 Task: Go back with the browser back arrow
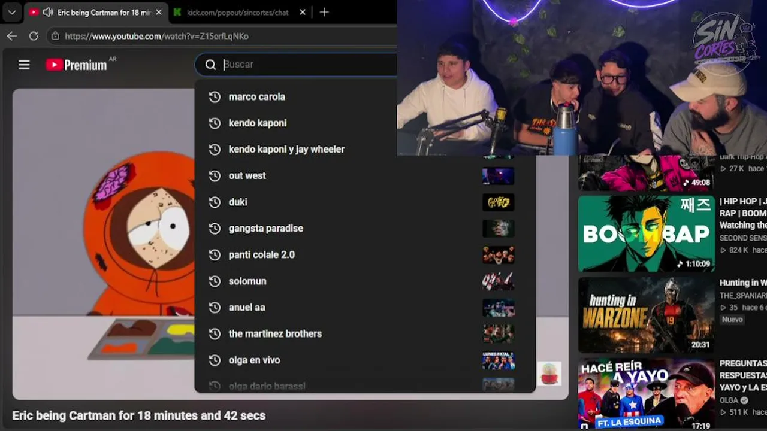click(x=12, y=36)
